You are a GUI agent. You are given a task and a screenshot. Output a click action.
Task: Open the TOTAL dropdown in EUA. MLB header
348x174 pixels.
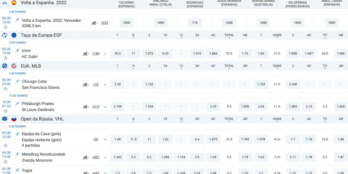(229, 67)
